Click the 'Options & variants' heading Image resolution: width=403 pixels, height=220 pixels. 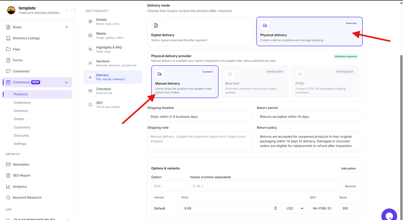166,168
